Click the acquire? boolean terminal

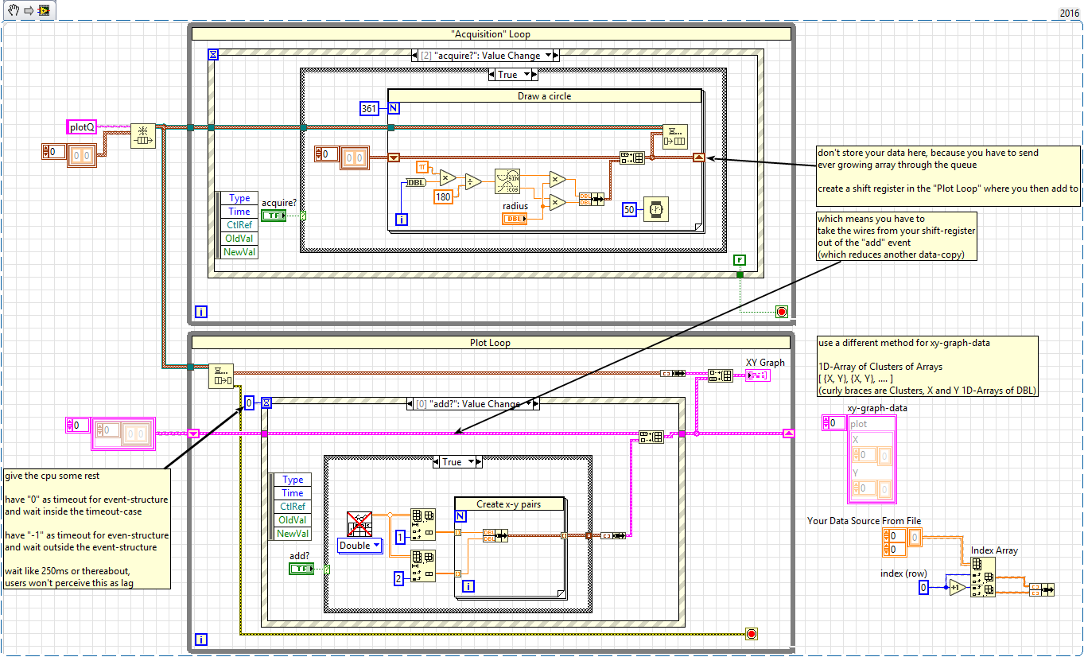click(x=274, y=216)
